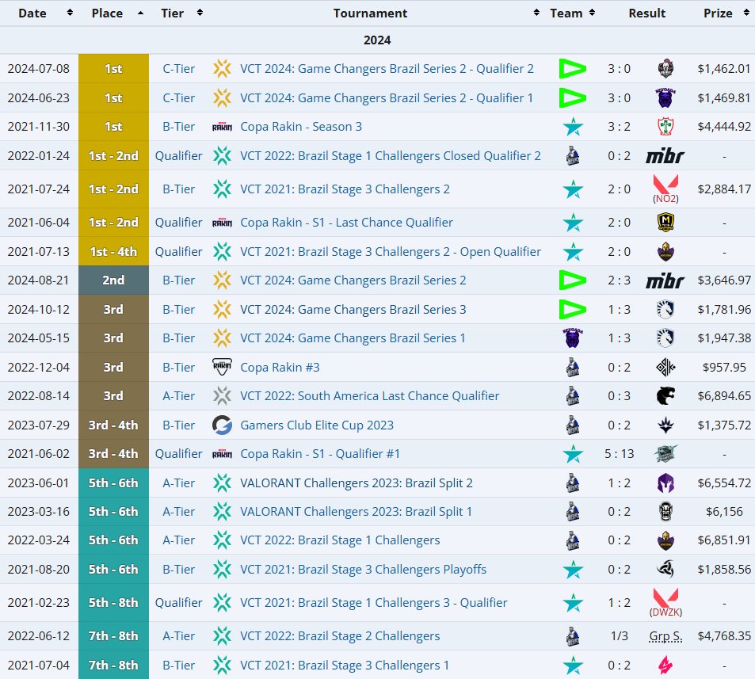
Task: Click the pink opponent logo in 2021-07-04 row
Action: point(665,665)
